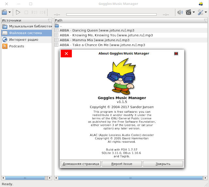The height and width of the screenshot is (187, 209).
Task: Click the Podcasts RSS feed icon
Action: [x=5, y=46]
